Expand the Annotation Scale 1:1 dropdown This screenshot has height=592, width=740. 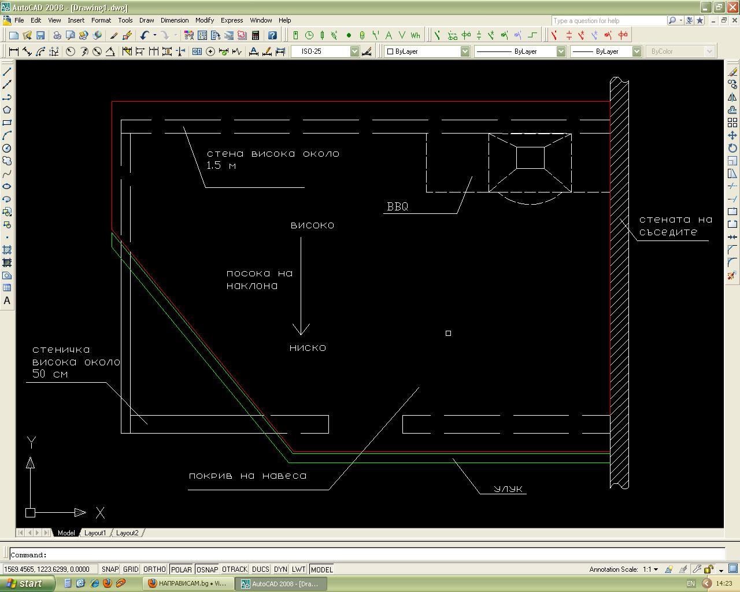click(x=656, y=569)
